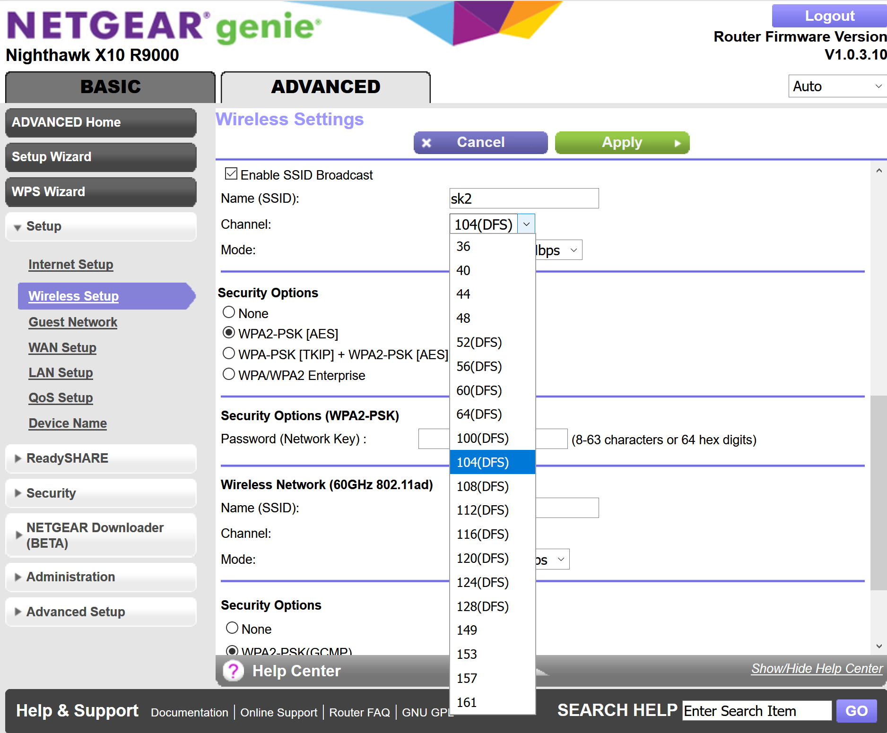
Task: Open LAN Setup link
Action: [61, 373]
